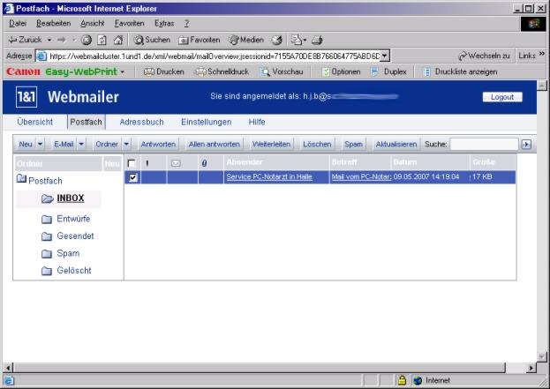Uncheck the selected email row checkbox
The image size is (550, 389).
pos(132,177)
